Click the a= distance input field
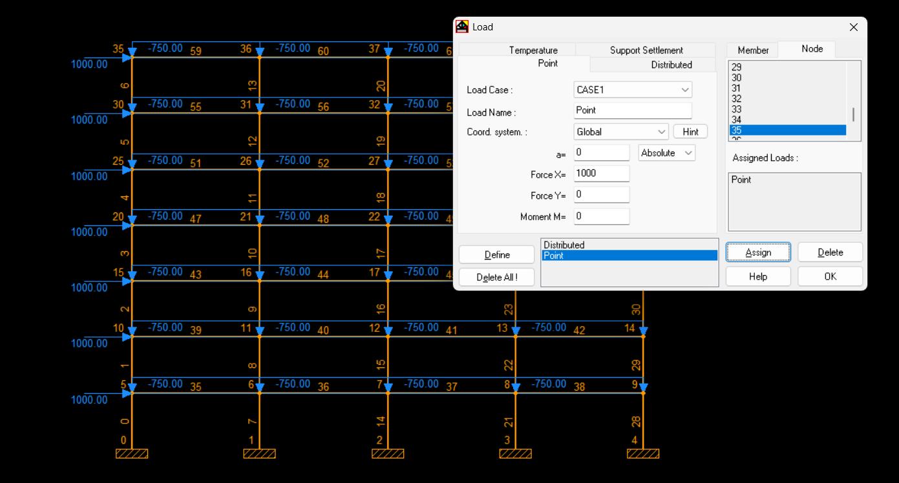Viewport: 899px width, 483px height. (602, 153)
